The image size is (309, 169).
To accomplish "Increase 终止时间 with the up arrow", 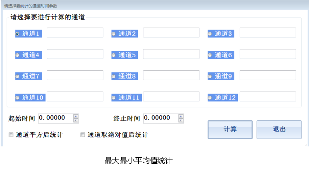I will [x=181, y=116].
